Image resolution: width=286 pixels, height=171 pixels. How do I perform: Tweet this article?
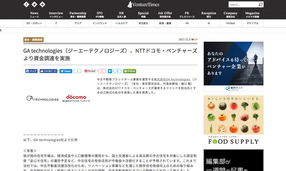[x=66, y=71]
